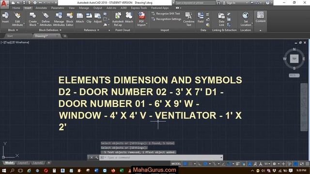Add a new drawing tab with plus

coord(65,36)
